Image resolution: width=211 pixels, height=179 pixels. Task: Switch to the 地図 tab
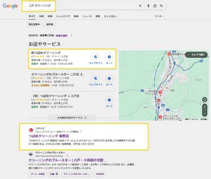41,16
